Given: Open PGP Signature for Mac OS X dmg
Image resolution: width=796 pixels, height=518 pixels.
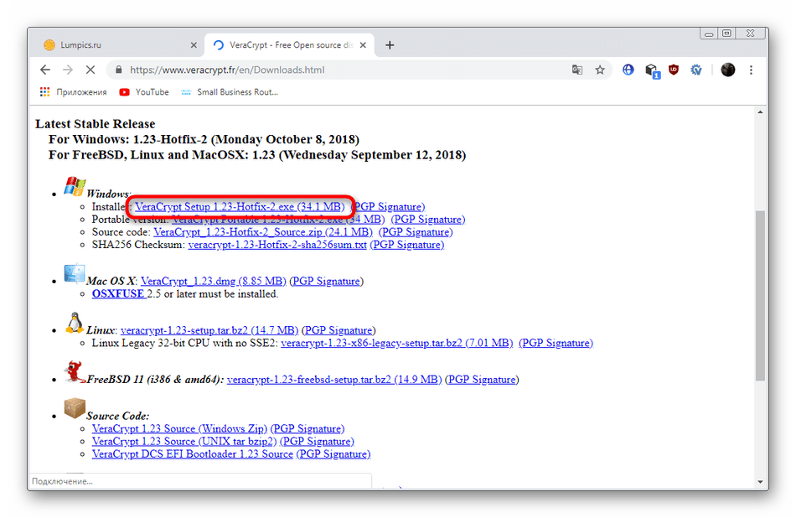Looking at the screenshot, I should [327, 282].
